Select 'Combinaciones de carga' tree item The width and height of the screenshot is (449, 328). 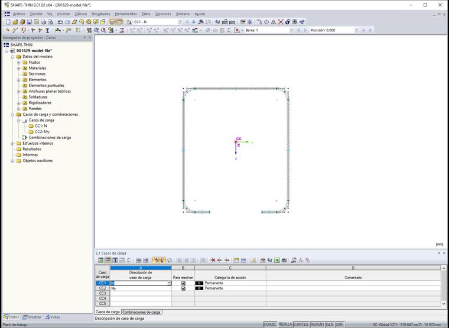(x=50, y=138)
